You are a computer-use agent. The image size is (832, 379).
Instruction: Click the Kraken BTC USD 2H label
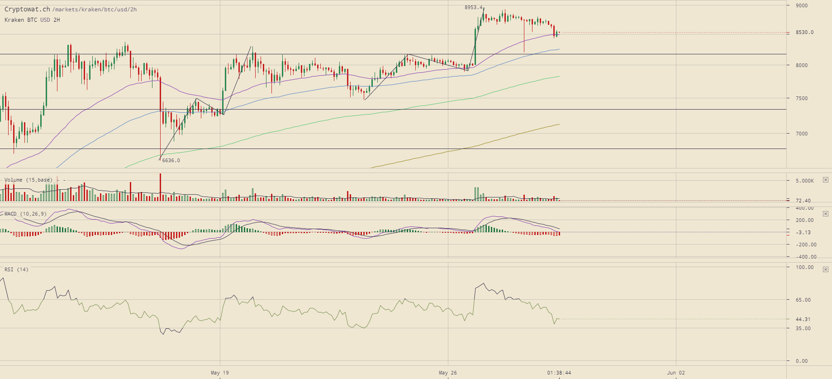(32, 20)
